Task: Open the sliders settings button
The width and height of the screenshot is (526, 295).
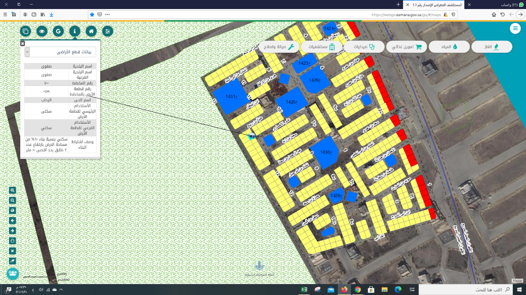Action: click(x=108, y=31)
